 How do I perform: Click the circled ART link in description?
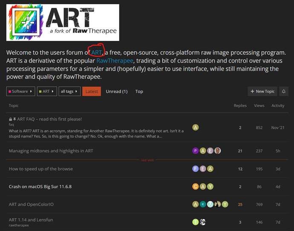click(96, 52)
